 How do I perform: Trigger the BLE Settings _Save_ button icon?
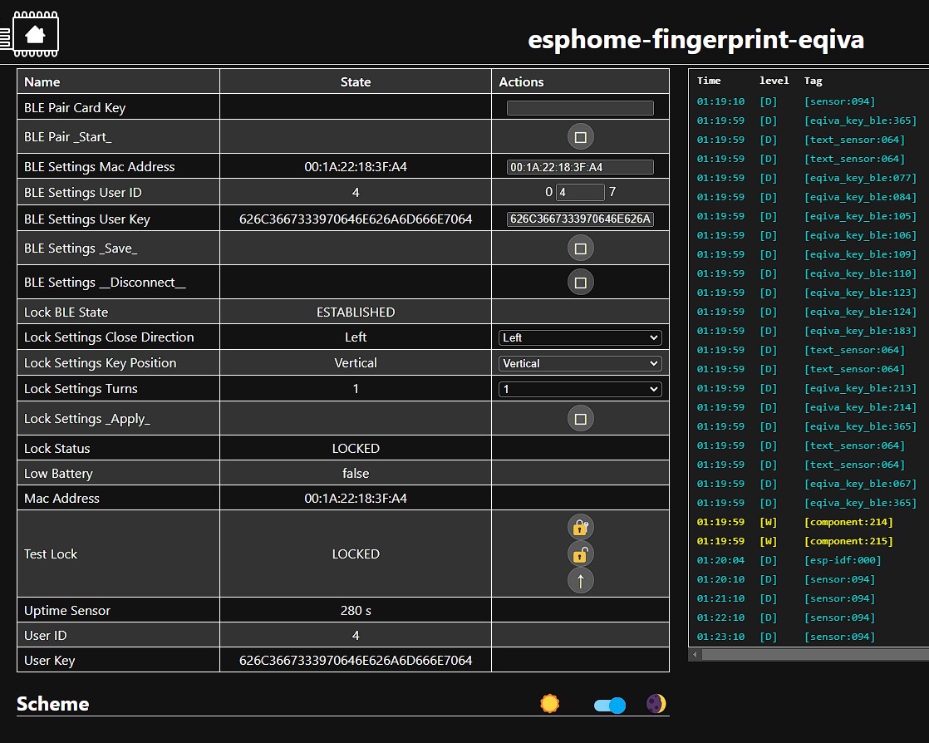(581, 248)
